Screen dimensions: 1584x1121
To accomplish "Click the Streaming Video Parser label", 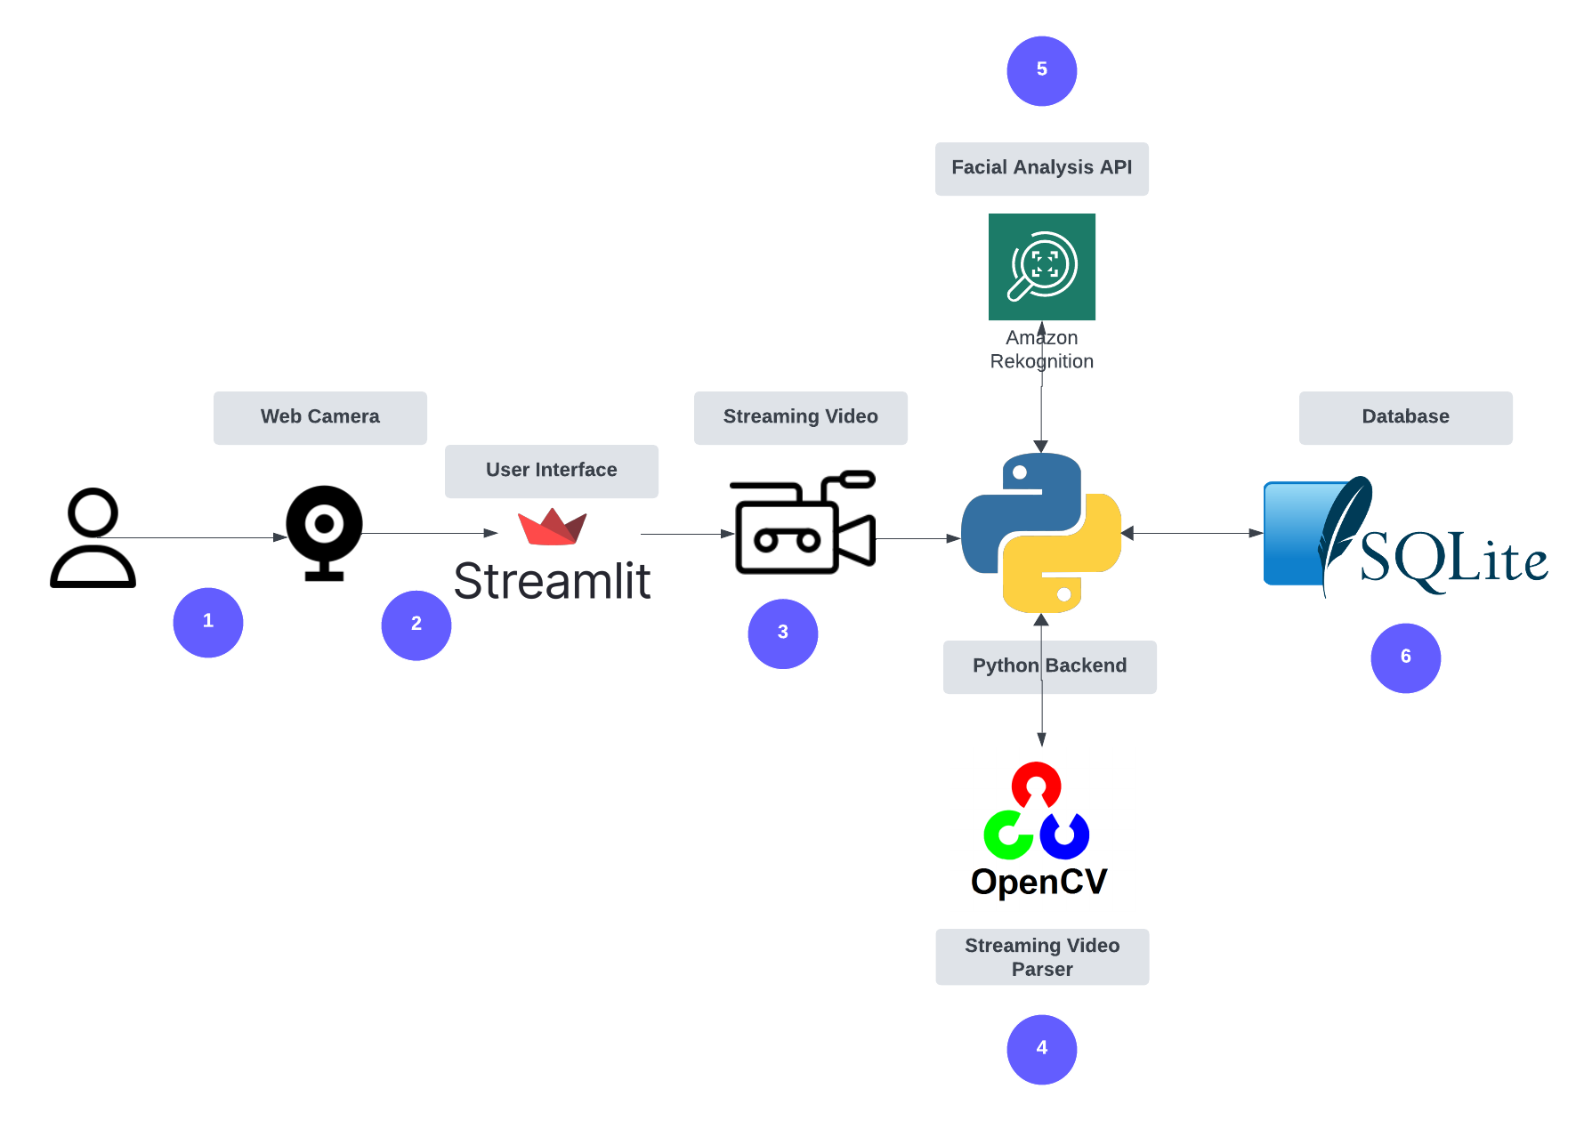I will pyautogui.click(x=1042, y=957).
